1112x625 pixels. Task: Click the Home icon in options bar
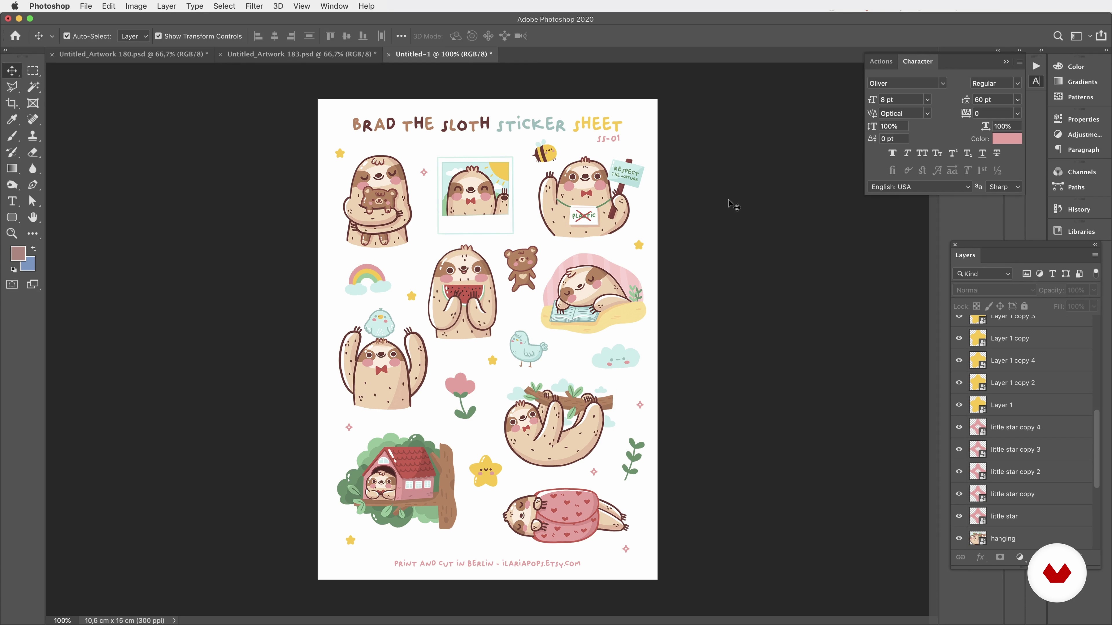tap(16, 36)
